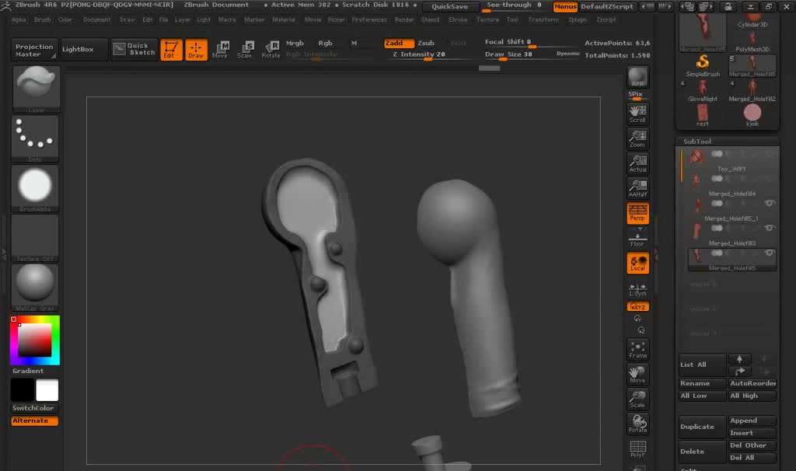Launch Projection Master
The height and width of the screenshot is (471, 796).
pyautogui.click(x=33, y=50)
